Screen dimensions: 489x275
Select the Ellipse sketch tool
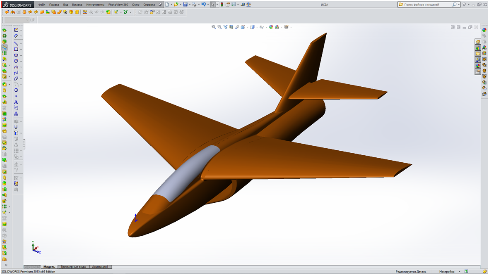pyautogui.click(x=16, y=79)
